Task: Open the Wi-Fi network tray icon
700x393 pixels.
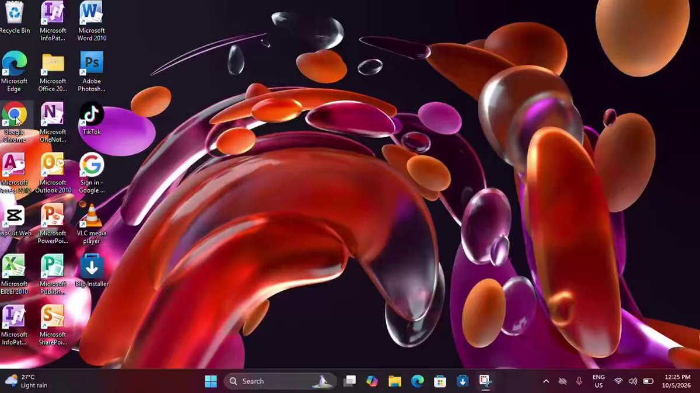Action: point(618,381)
